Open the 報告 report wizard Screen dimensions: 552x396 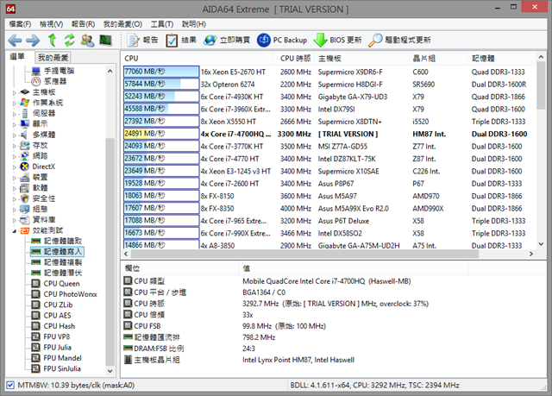point(142,41)
